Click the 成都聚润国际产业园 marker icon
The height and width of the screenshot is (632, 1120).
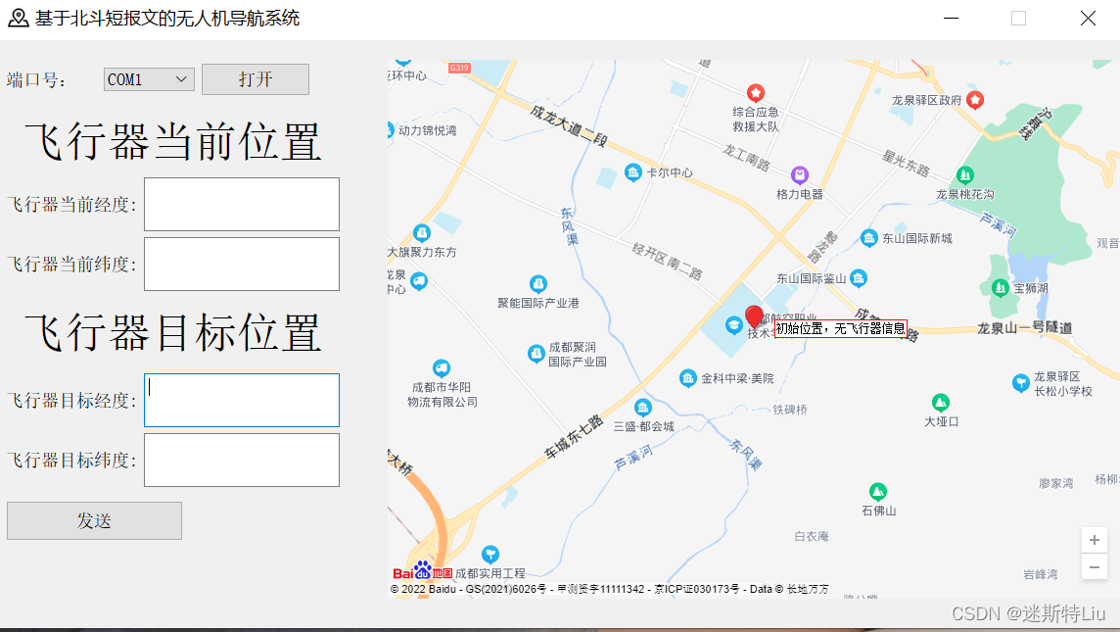pyautogui.click(x=536, y=354)
